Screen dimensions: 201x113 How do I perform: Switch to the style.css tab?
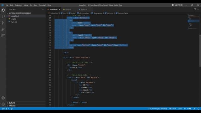[x=84, y=9]
